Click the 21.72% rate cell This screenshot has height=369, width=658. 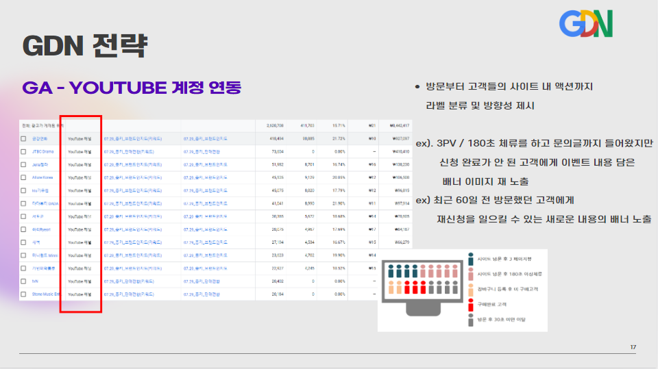(339, 139)
